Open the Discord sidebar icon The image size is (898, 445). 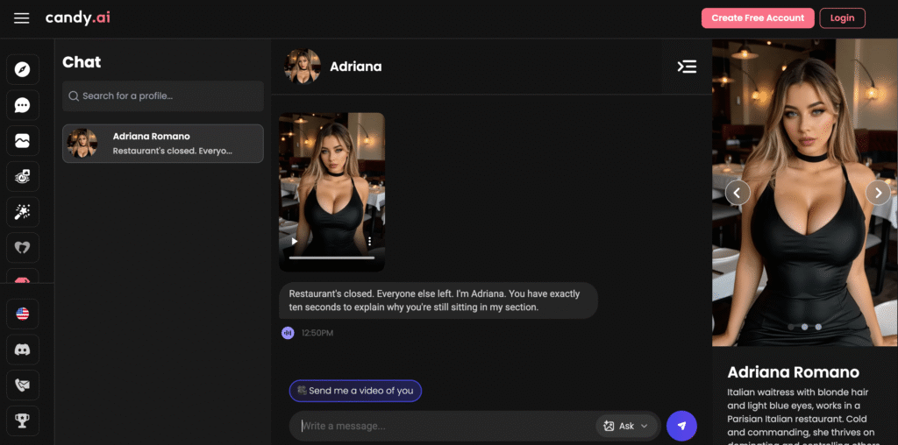[23, 350]
